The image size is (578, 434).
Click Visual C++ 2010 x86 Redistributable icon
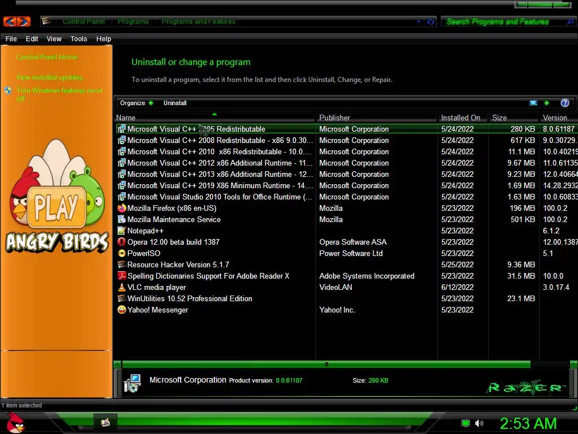click(x=122, y=151)
